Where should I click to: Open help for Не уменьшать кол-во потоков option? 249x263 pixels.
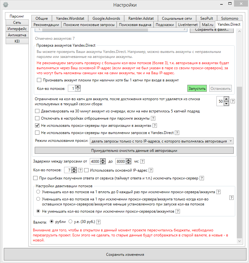178,211
